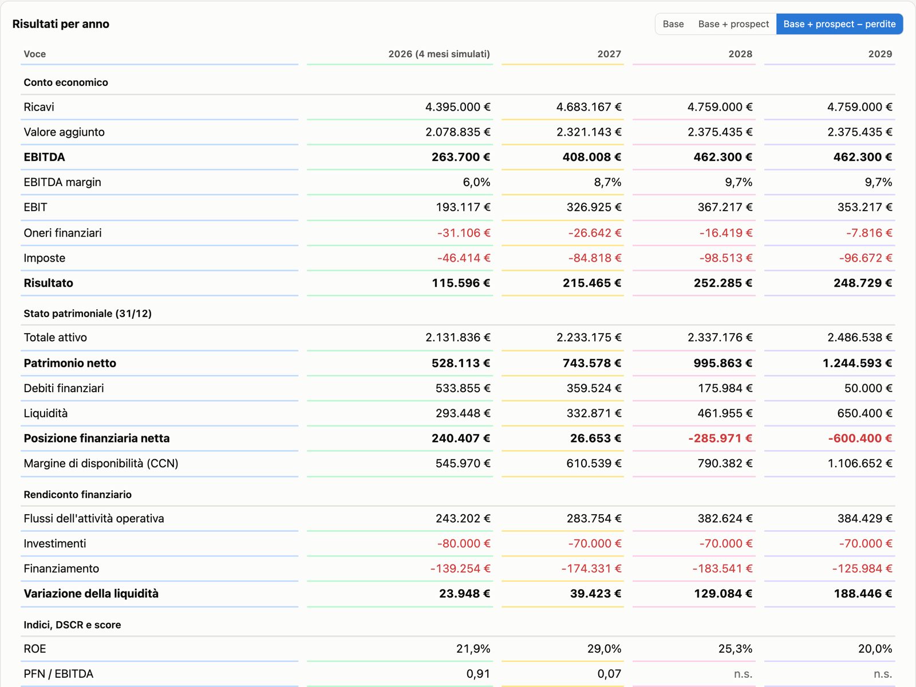Click the 2026 (4 mesi simulati) column header
Viewport: 916px width, 687px height.
439,54
